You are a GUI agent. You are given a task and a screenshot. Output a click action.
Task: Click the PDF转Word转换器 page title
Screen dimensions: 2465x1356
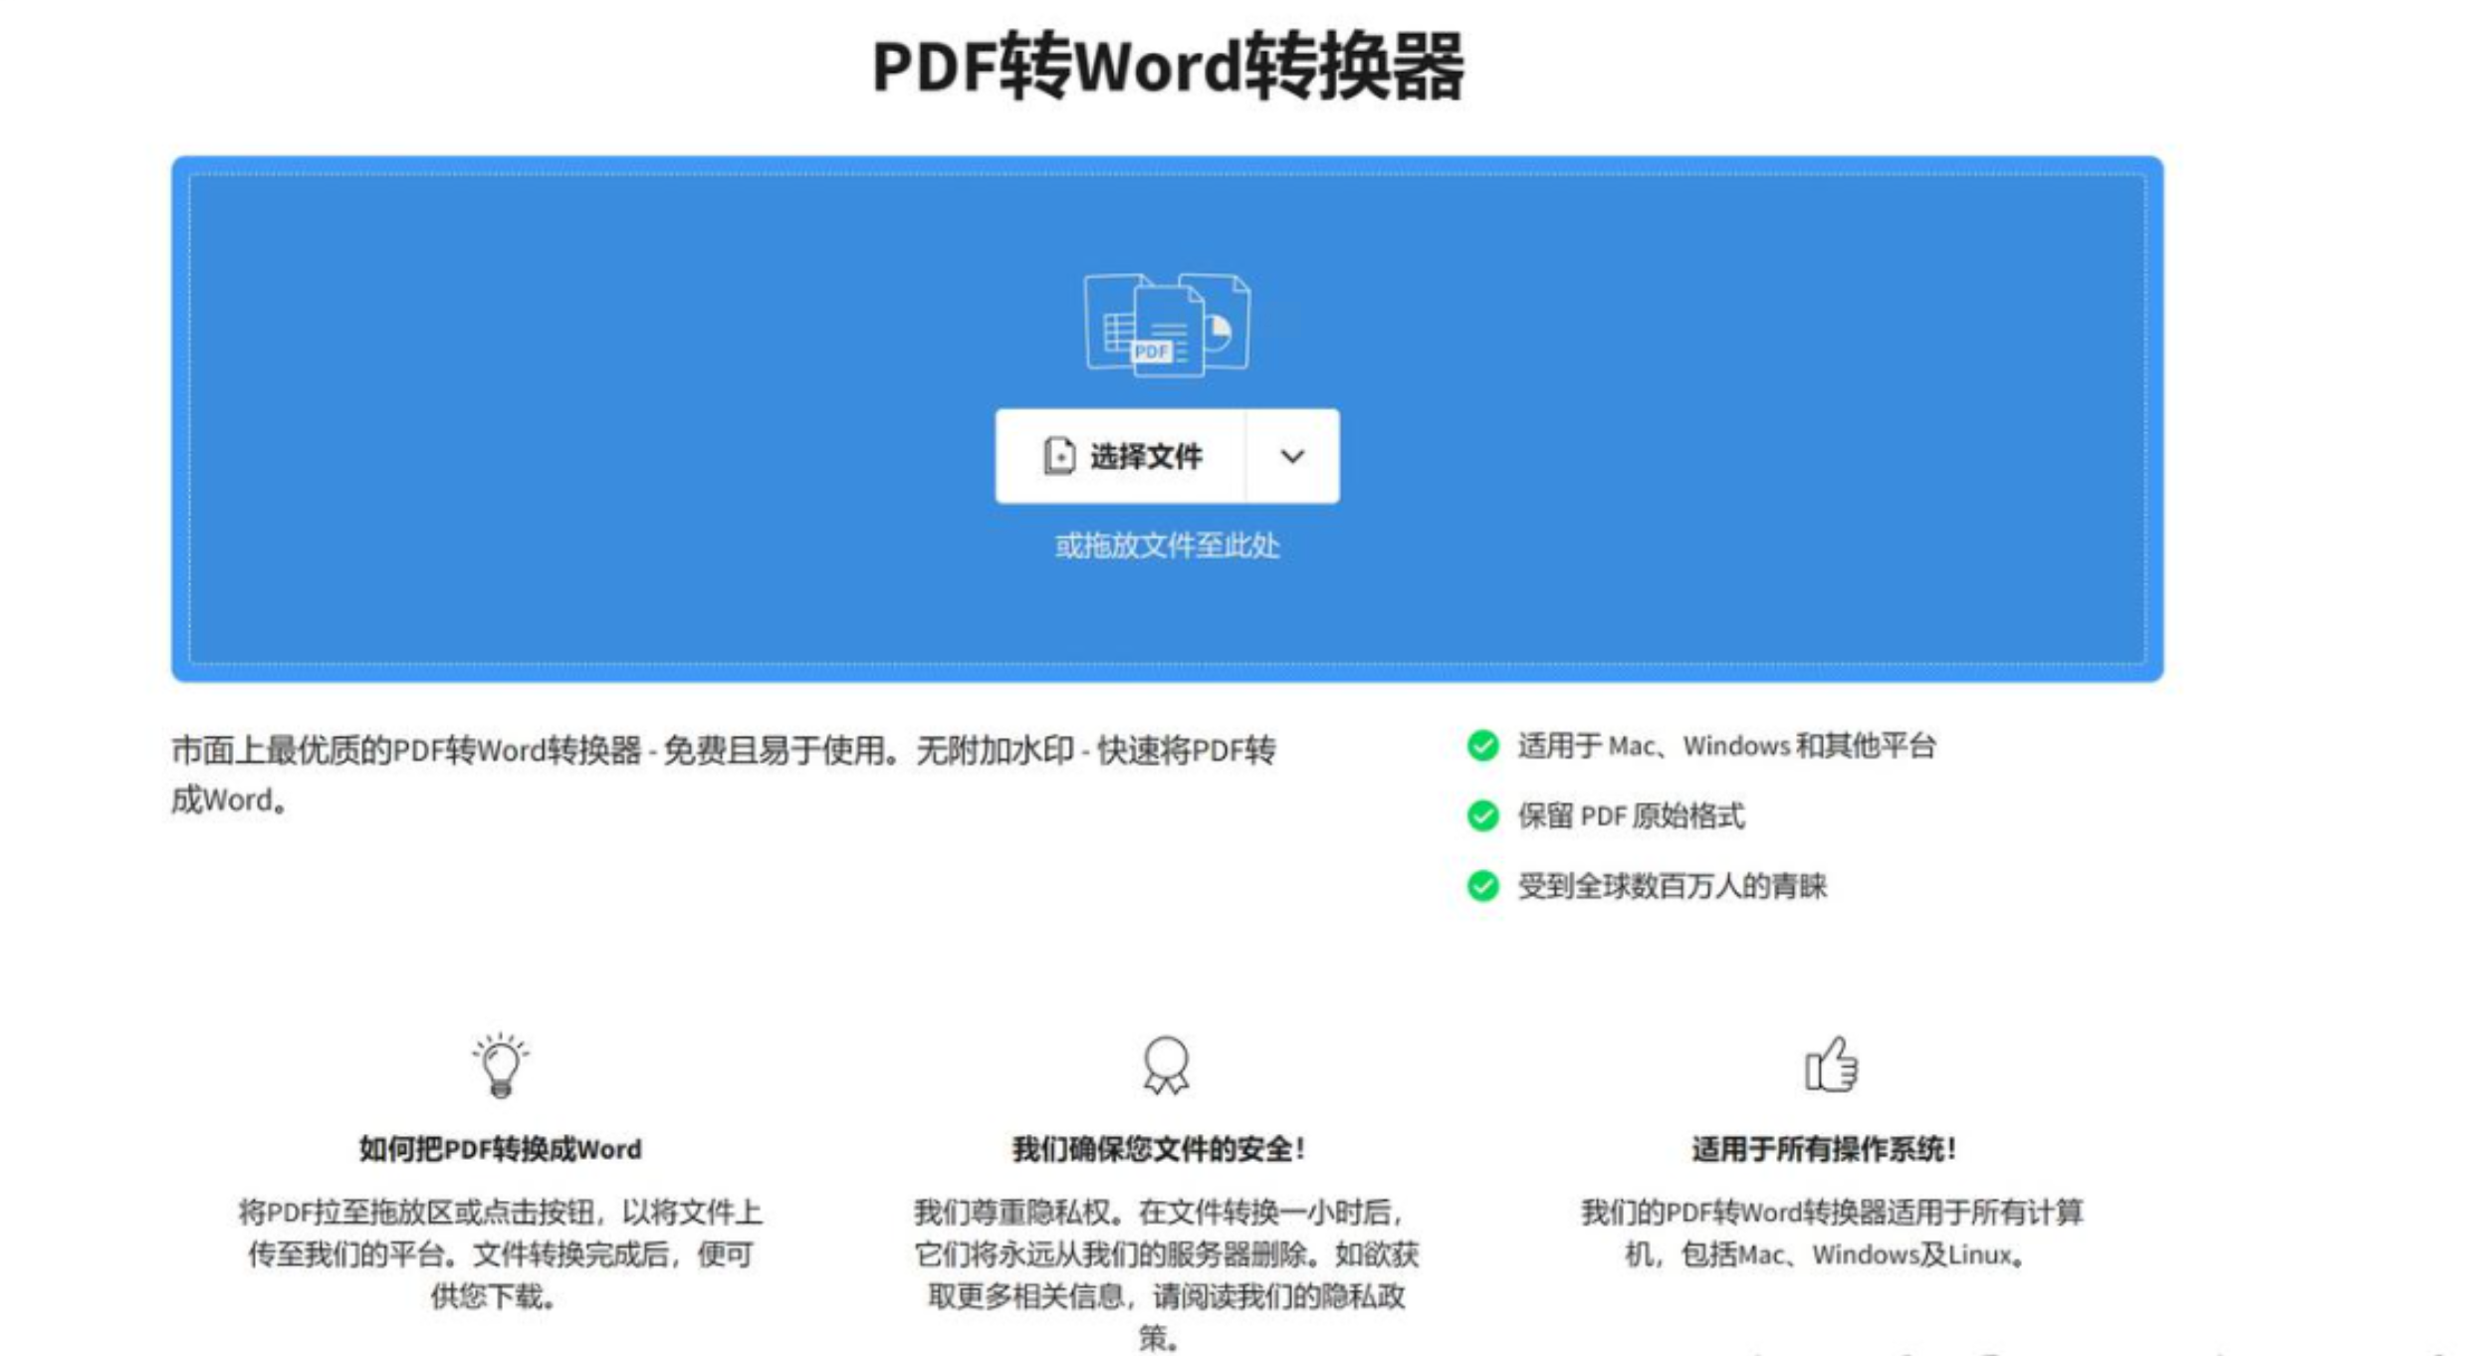1168,67
